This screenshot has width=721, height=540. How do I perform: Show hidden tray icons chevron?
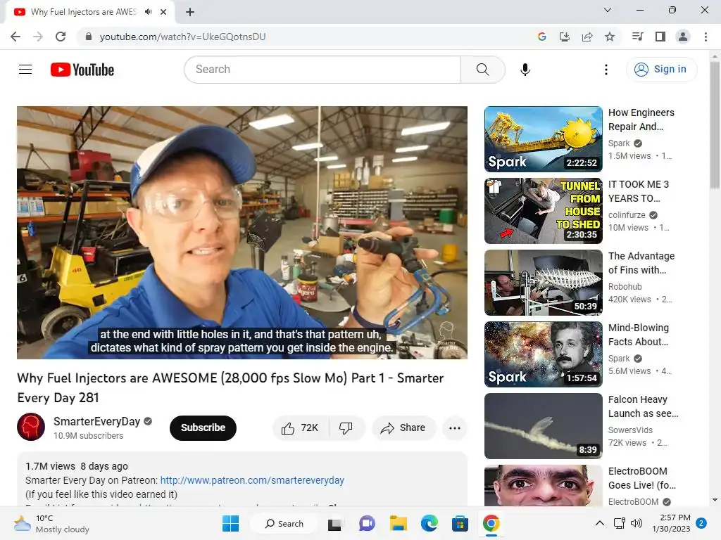click(x=600, y=523)
